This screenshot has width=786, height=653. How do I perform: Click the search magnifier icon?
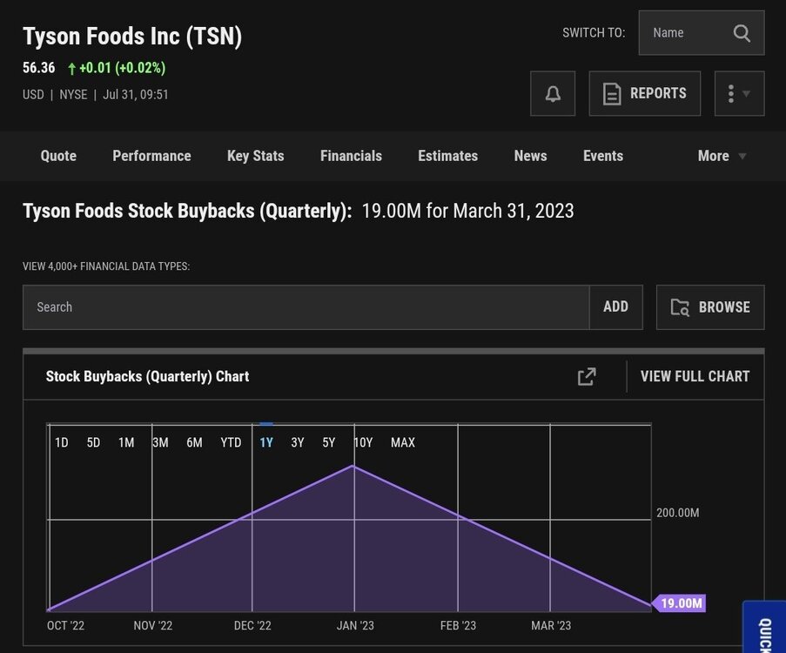coord(742,33)
